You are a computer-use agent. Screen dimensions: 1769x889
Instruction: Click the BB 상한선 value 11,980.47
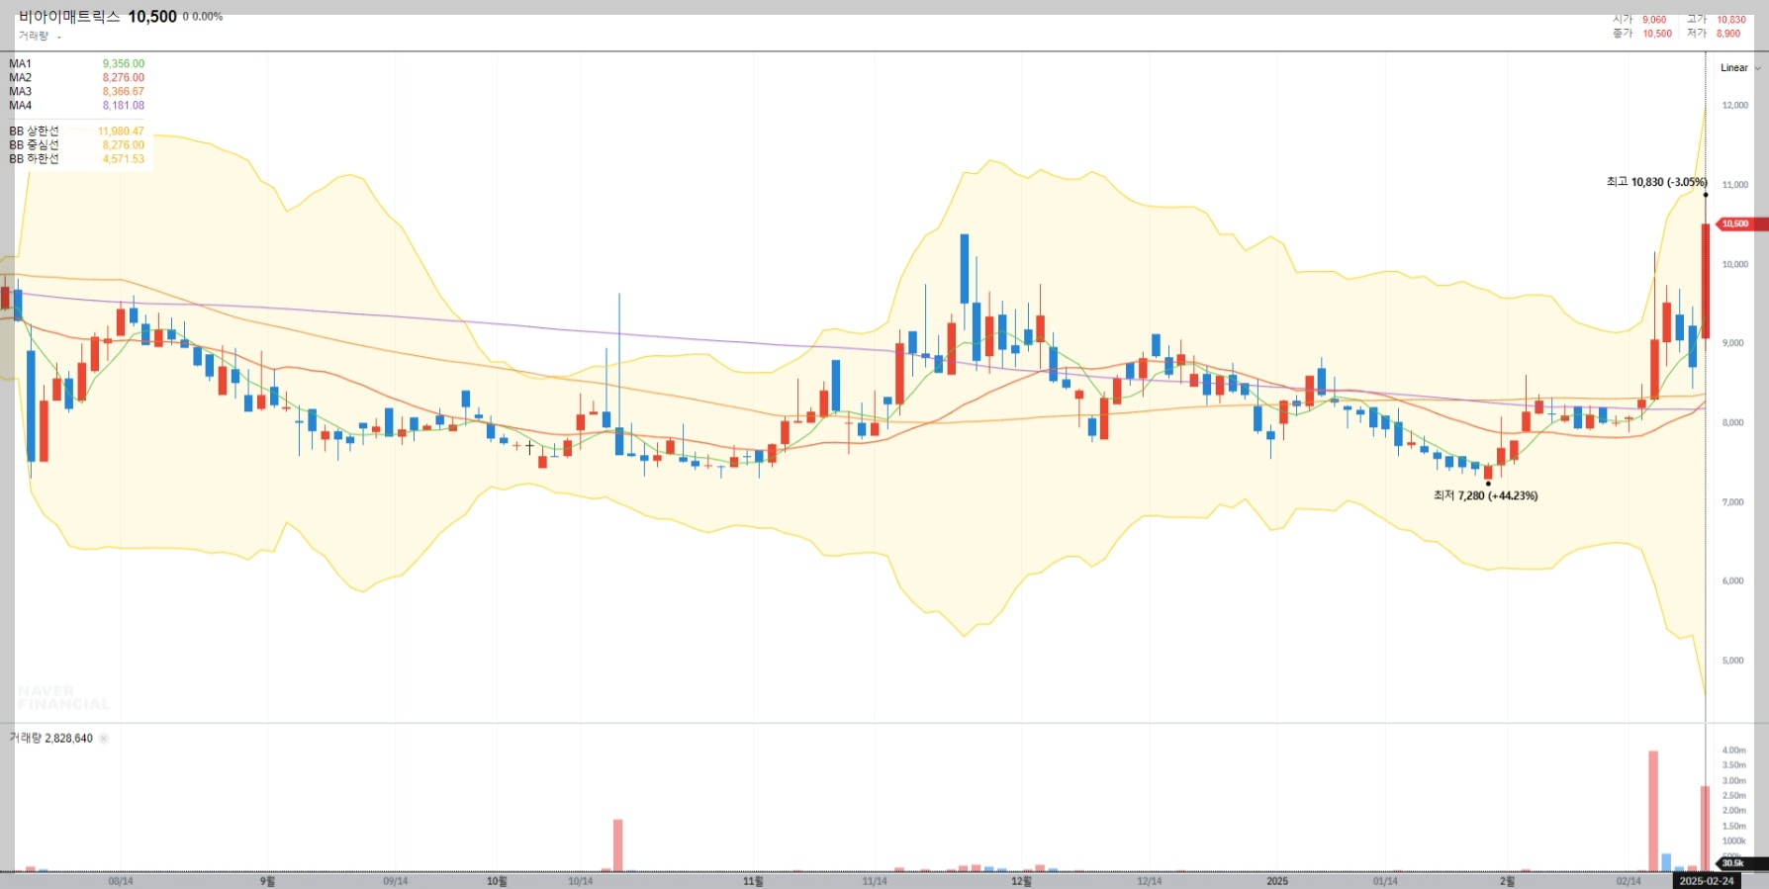[121, 131]
